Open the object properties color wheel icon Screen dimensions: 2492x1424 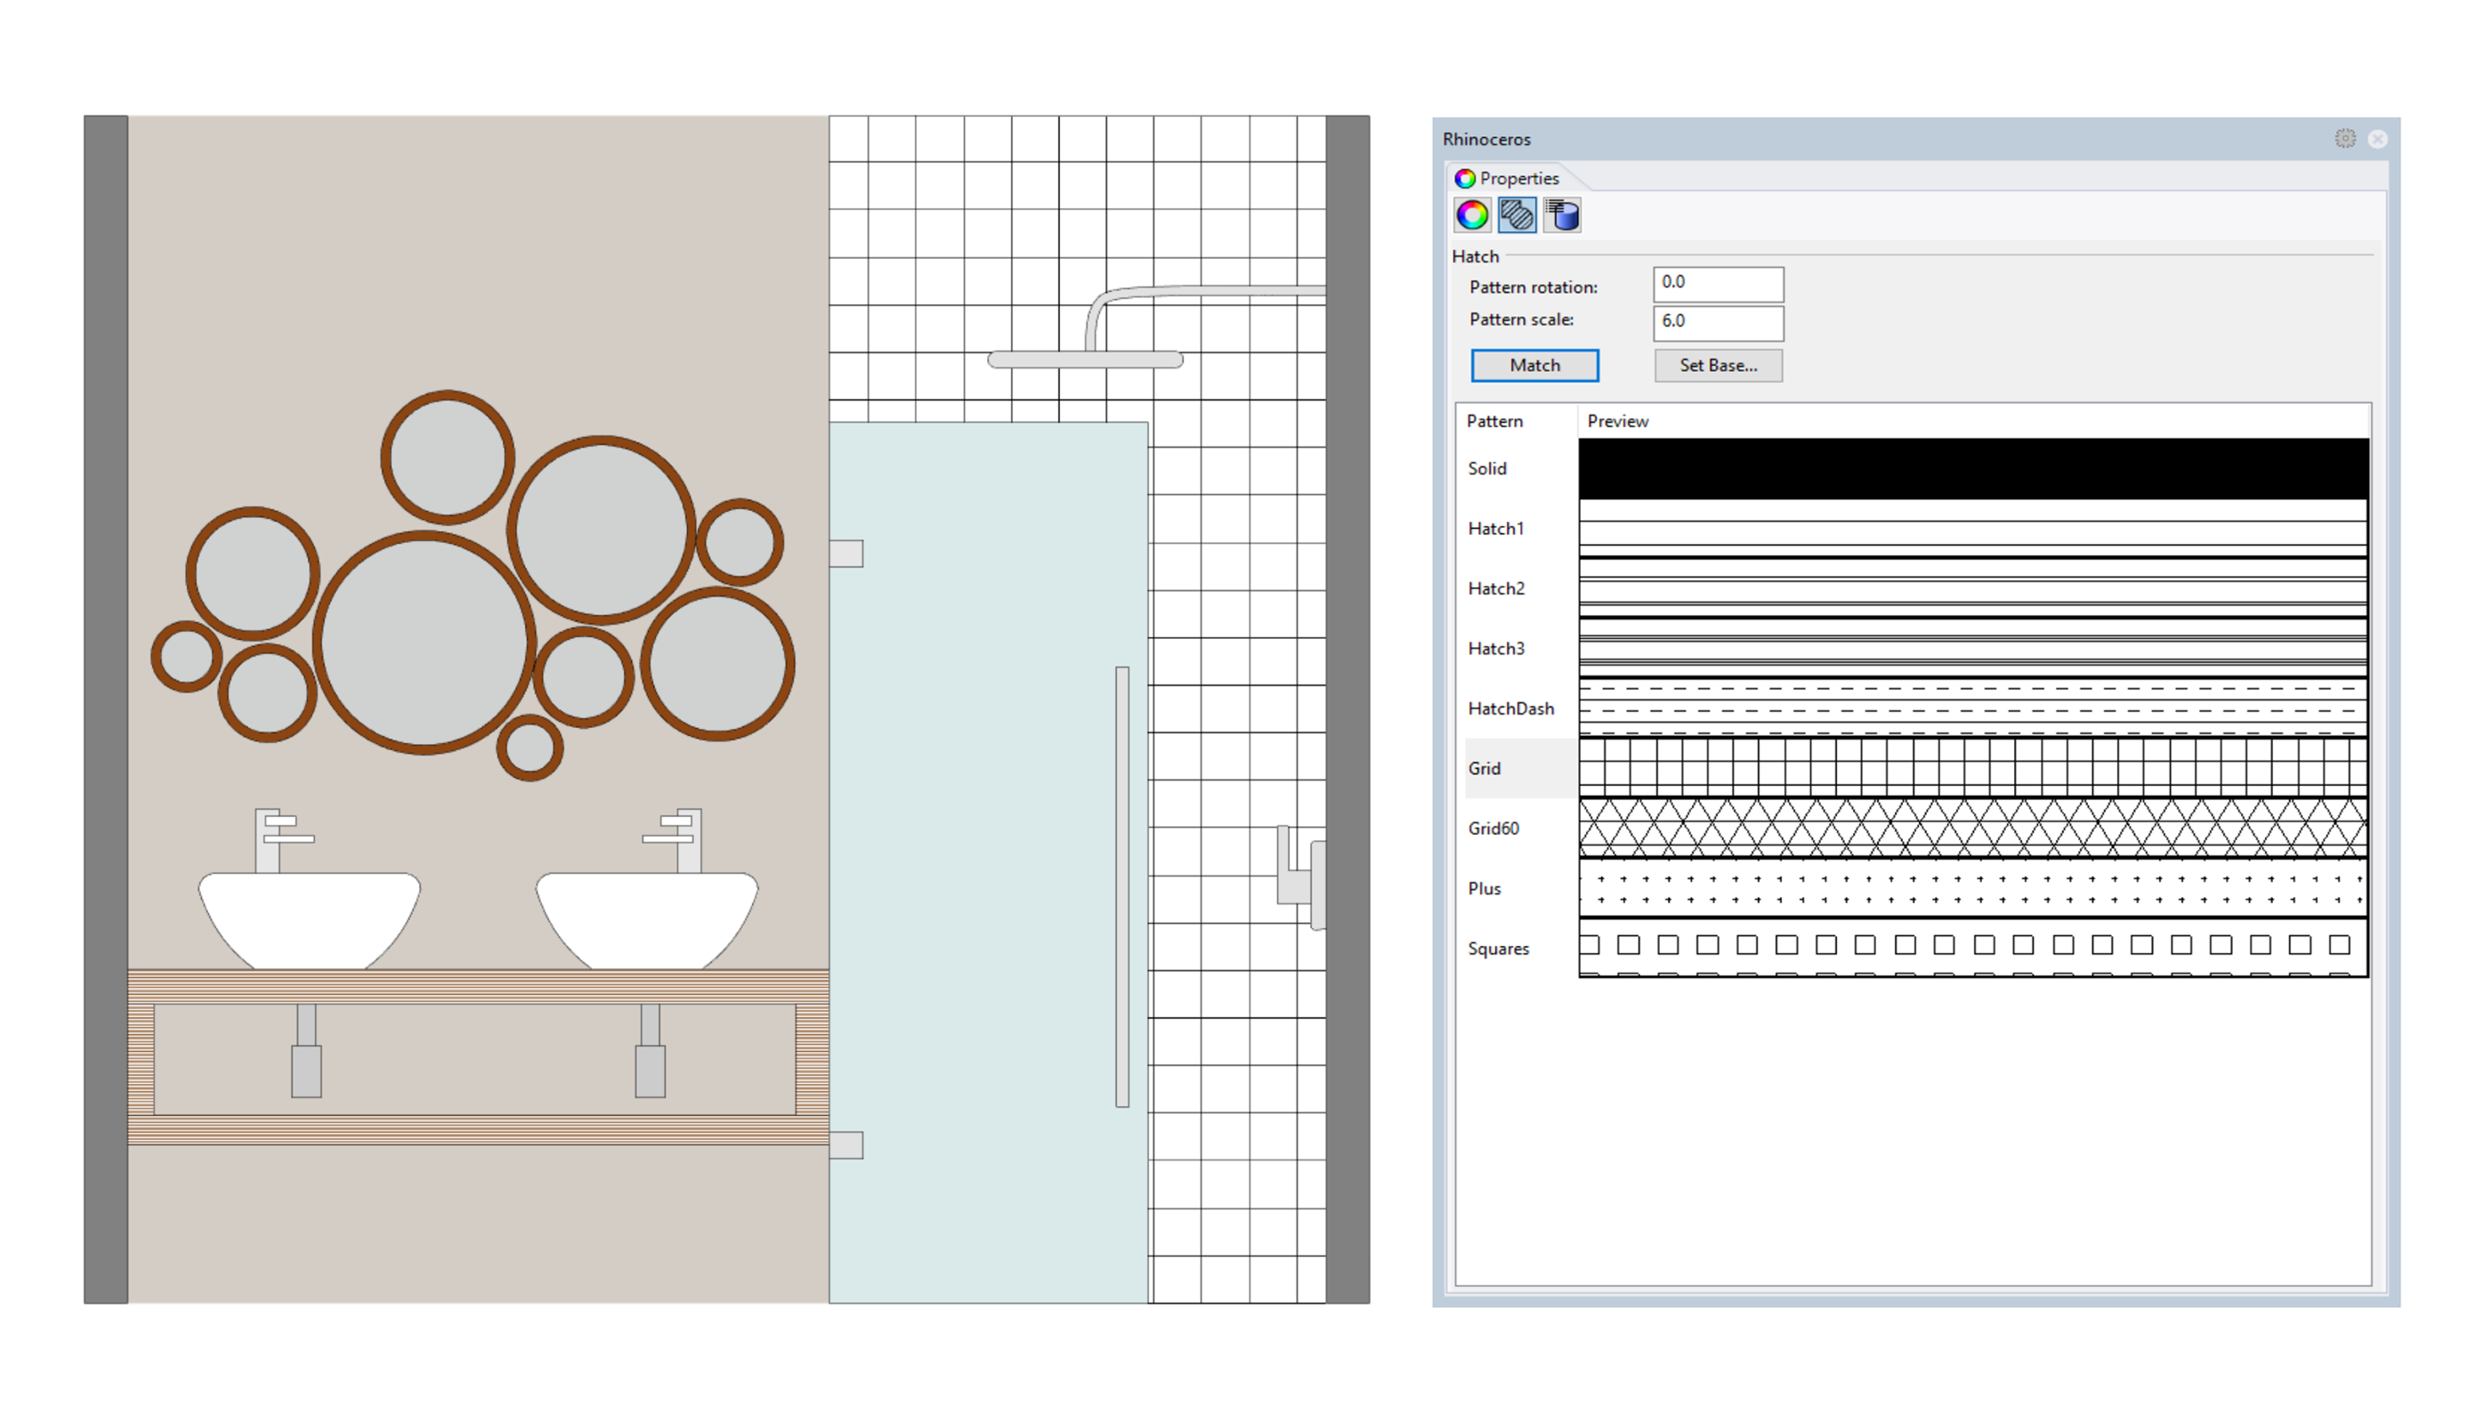pos(1472,215)
